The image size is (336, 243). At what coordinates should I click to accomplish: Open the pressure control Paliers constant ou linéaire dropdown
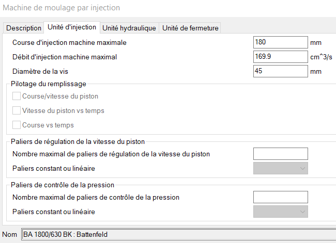(x=281, y=212)
